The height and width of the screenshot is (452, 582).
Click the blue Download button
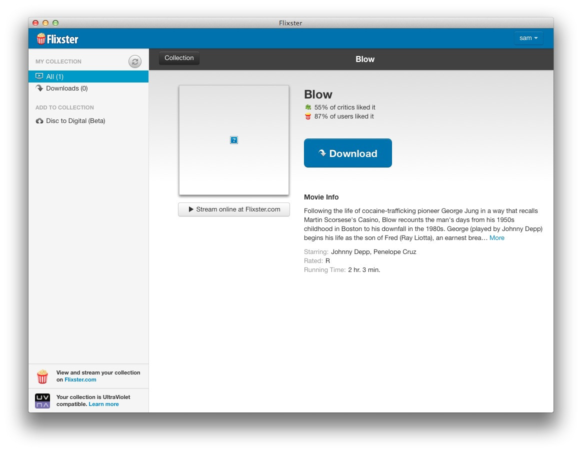point(348,153)
